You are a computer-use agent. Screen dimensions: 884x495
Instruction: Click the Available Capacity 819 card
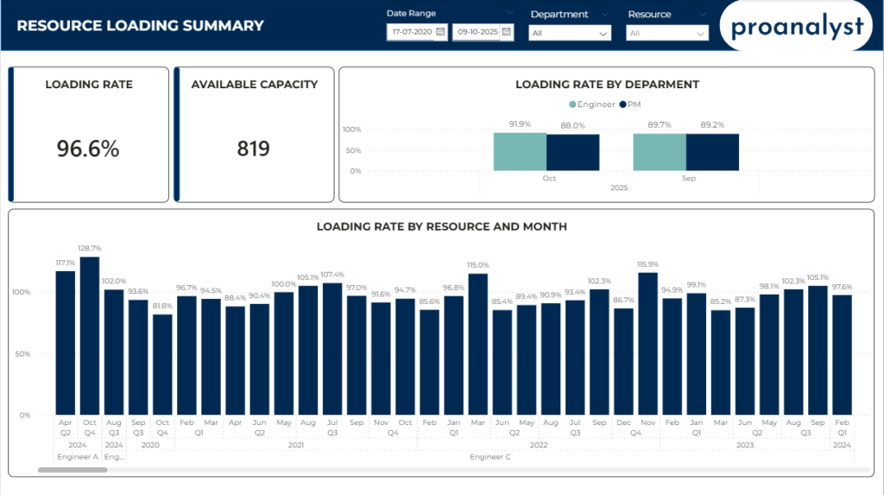(254, 135)
